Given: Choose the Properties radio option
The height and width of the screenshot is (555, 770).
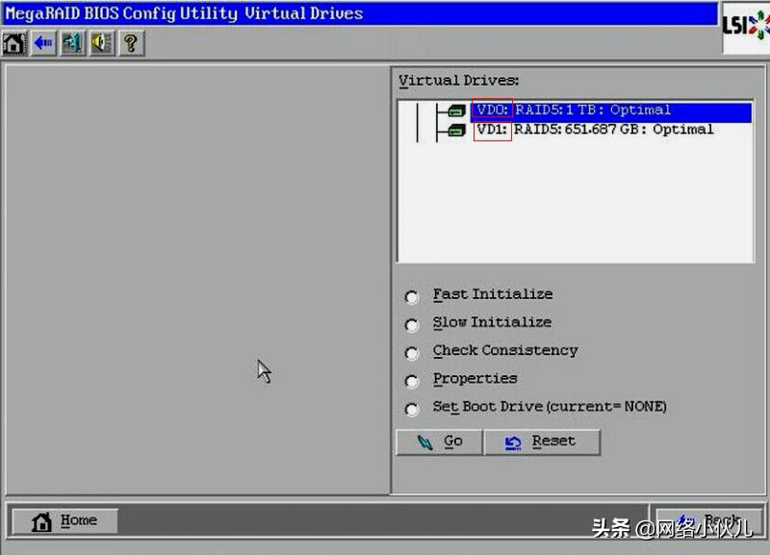Looking at the screenshot, I should tap(412, 381).
